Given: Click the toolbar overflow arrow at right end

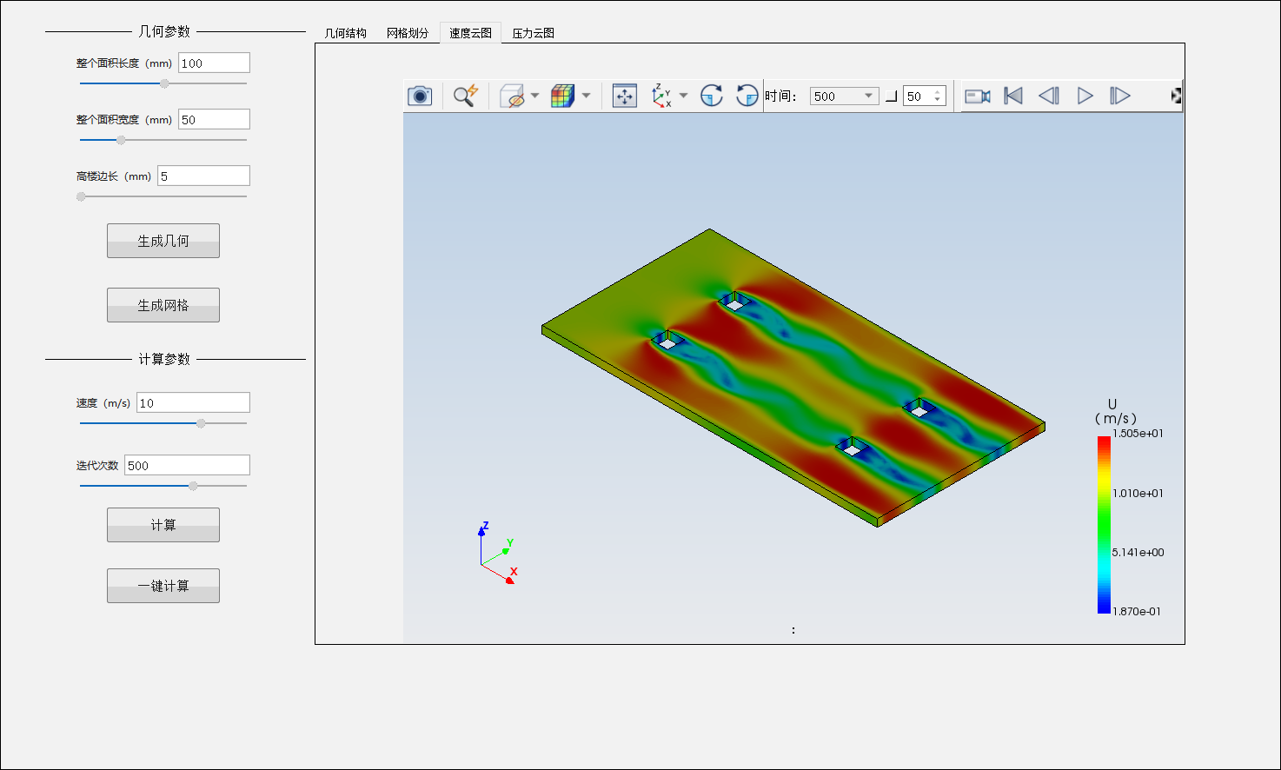Looking at the screenshot, I should point(1176,96).
